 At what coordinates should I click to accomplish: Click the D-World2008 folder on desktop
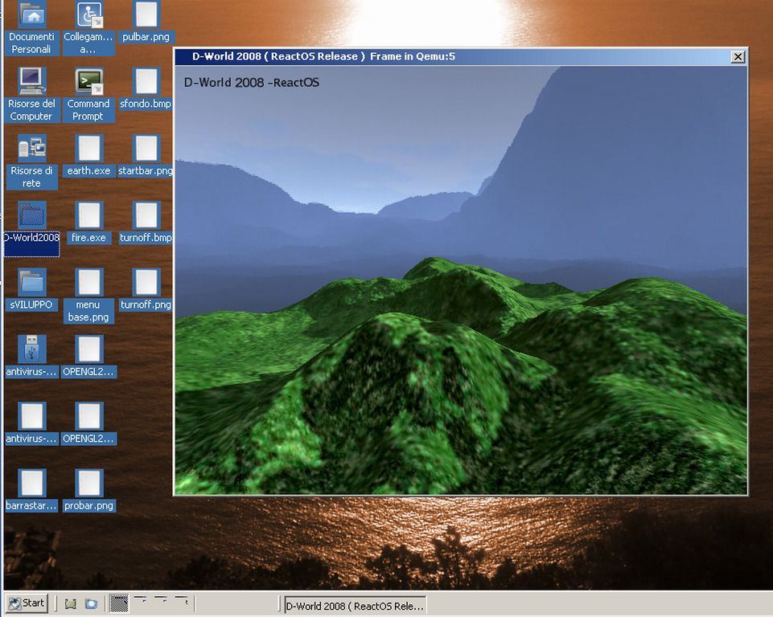point(32,215)
